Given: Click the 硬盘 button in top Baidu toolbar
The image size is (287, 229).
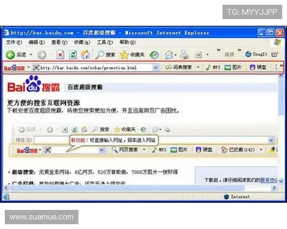Looking at the screenshot, I should click(258, 67).
